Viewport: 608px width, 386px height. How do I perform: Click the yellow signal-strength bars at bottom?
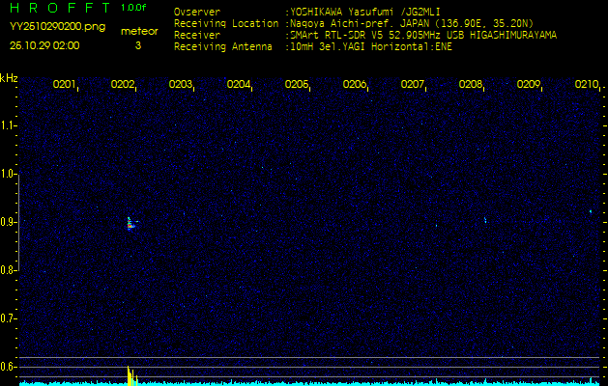(132, 376)
